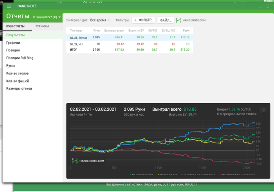
Task: Click the $9.60 total EV cell
Action: point(140,50)
